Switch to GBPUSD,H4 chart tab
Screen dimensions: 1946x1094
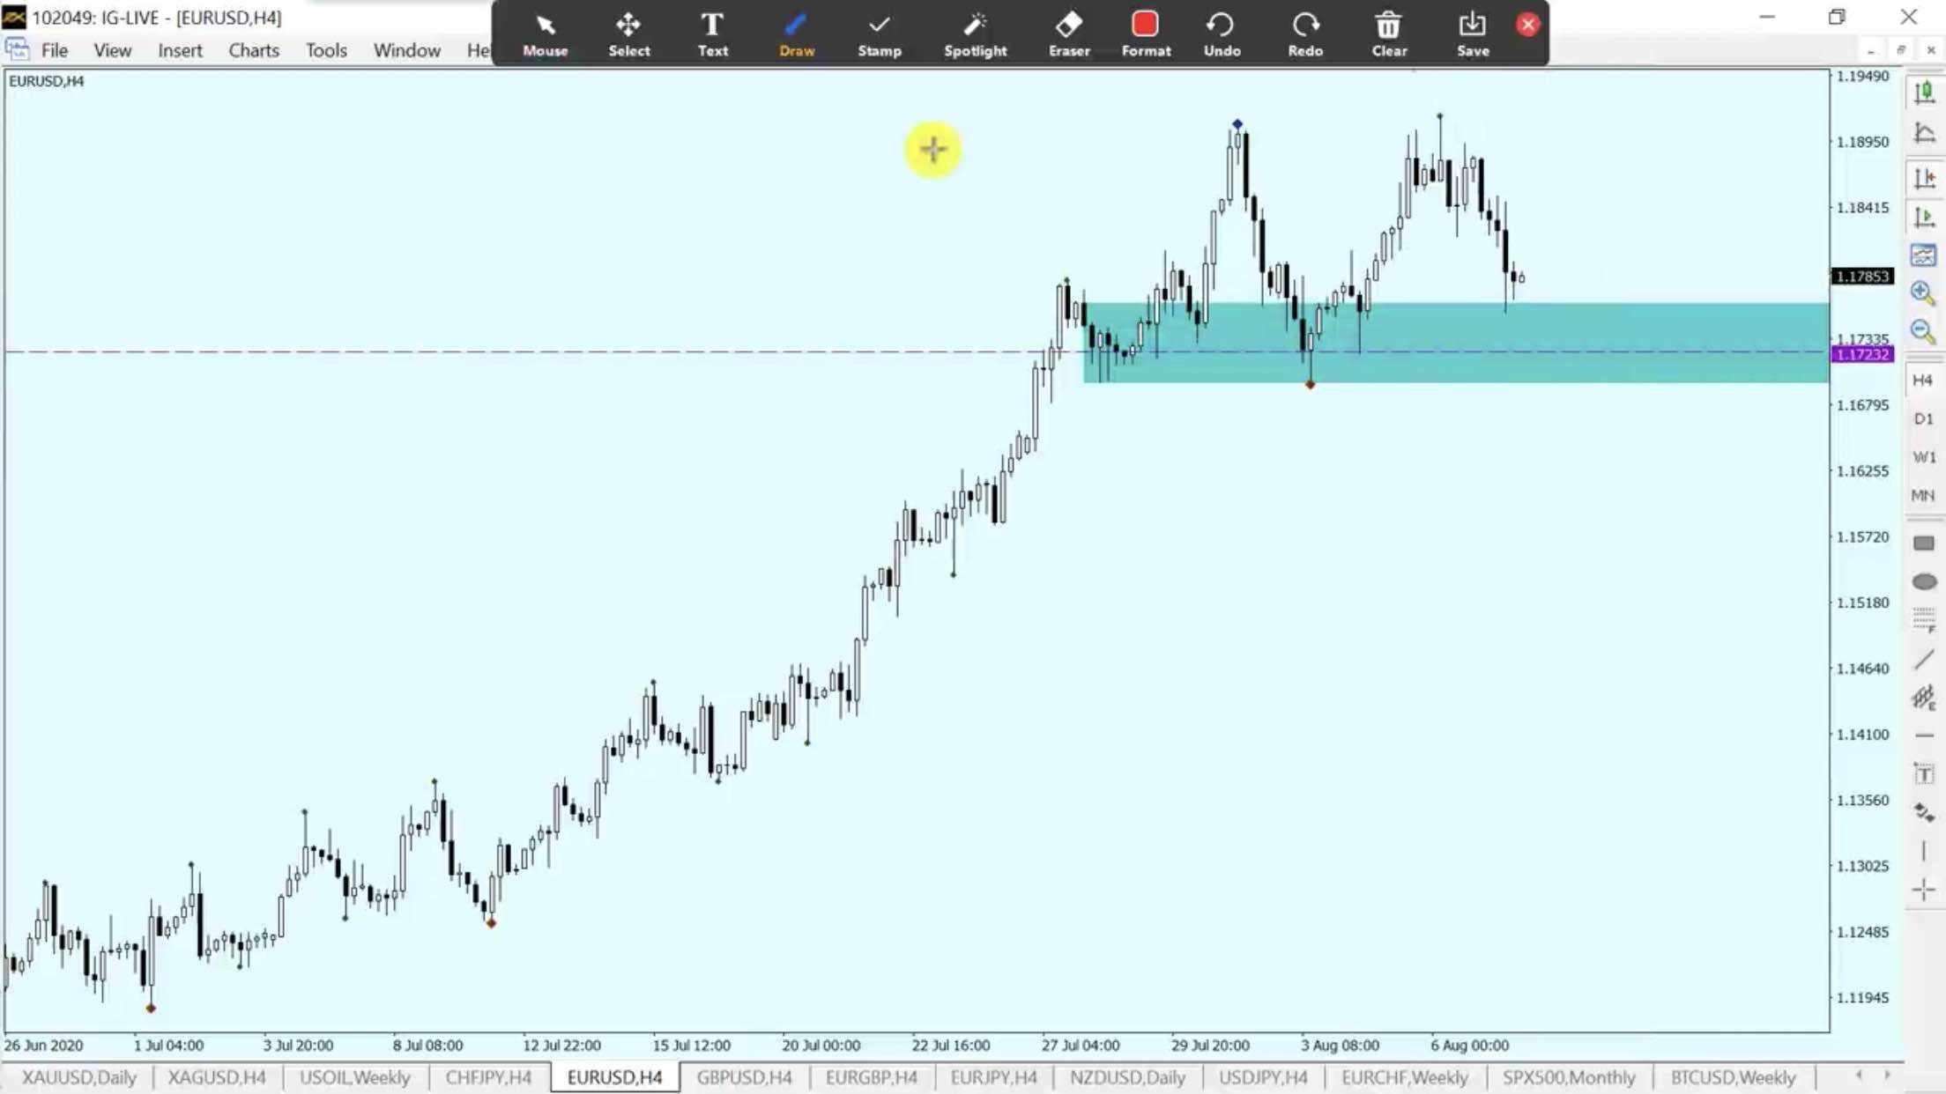[743, 1077]
